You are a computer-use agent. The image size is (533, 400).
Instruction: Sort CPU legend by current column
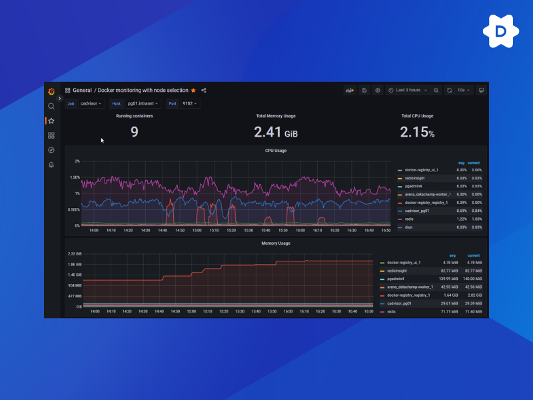[x=474, y=163]
